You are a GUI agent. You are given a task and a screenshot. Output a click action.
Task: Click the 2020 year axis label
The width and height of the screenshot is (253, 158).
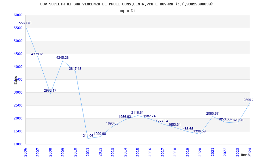click(x=200, y=152)
